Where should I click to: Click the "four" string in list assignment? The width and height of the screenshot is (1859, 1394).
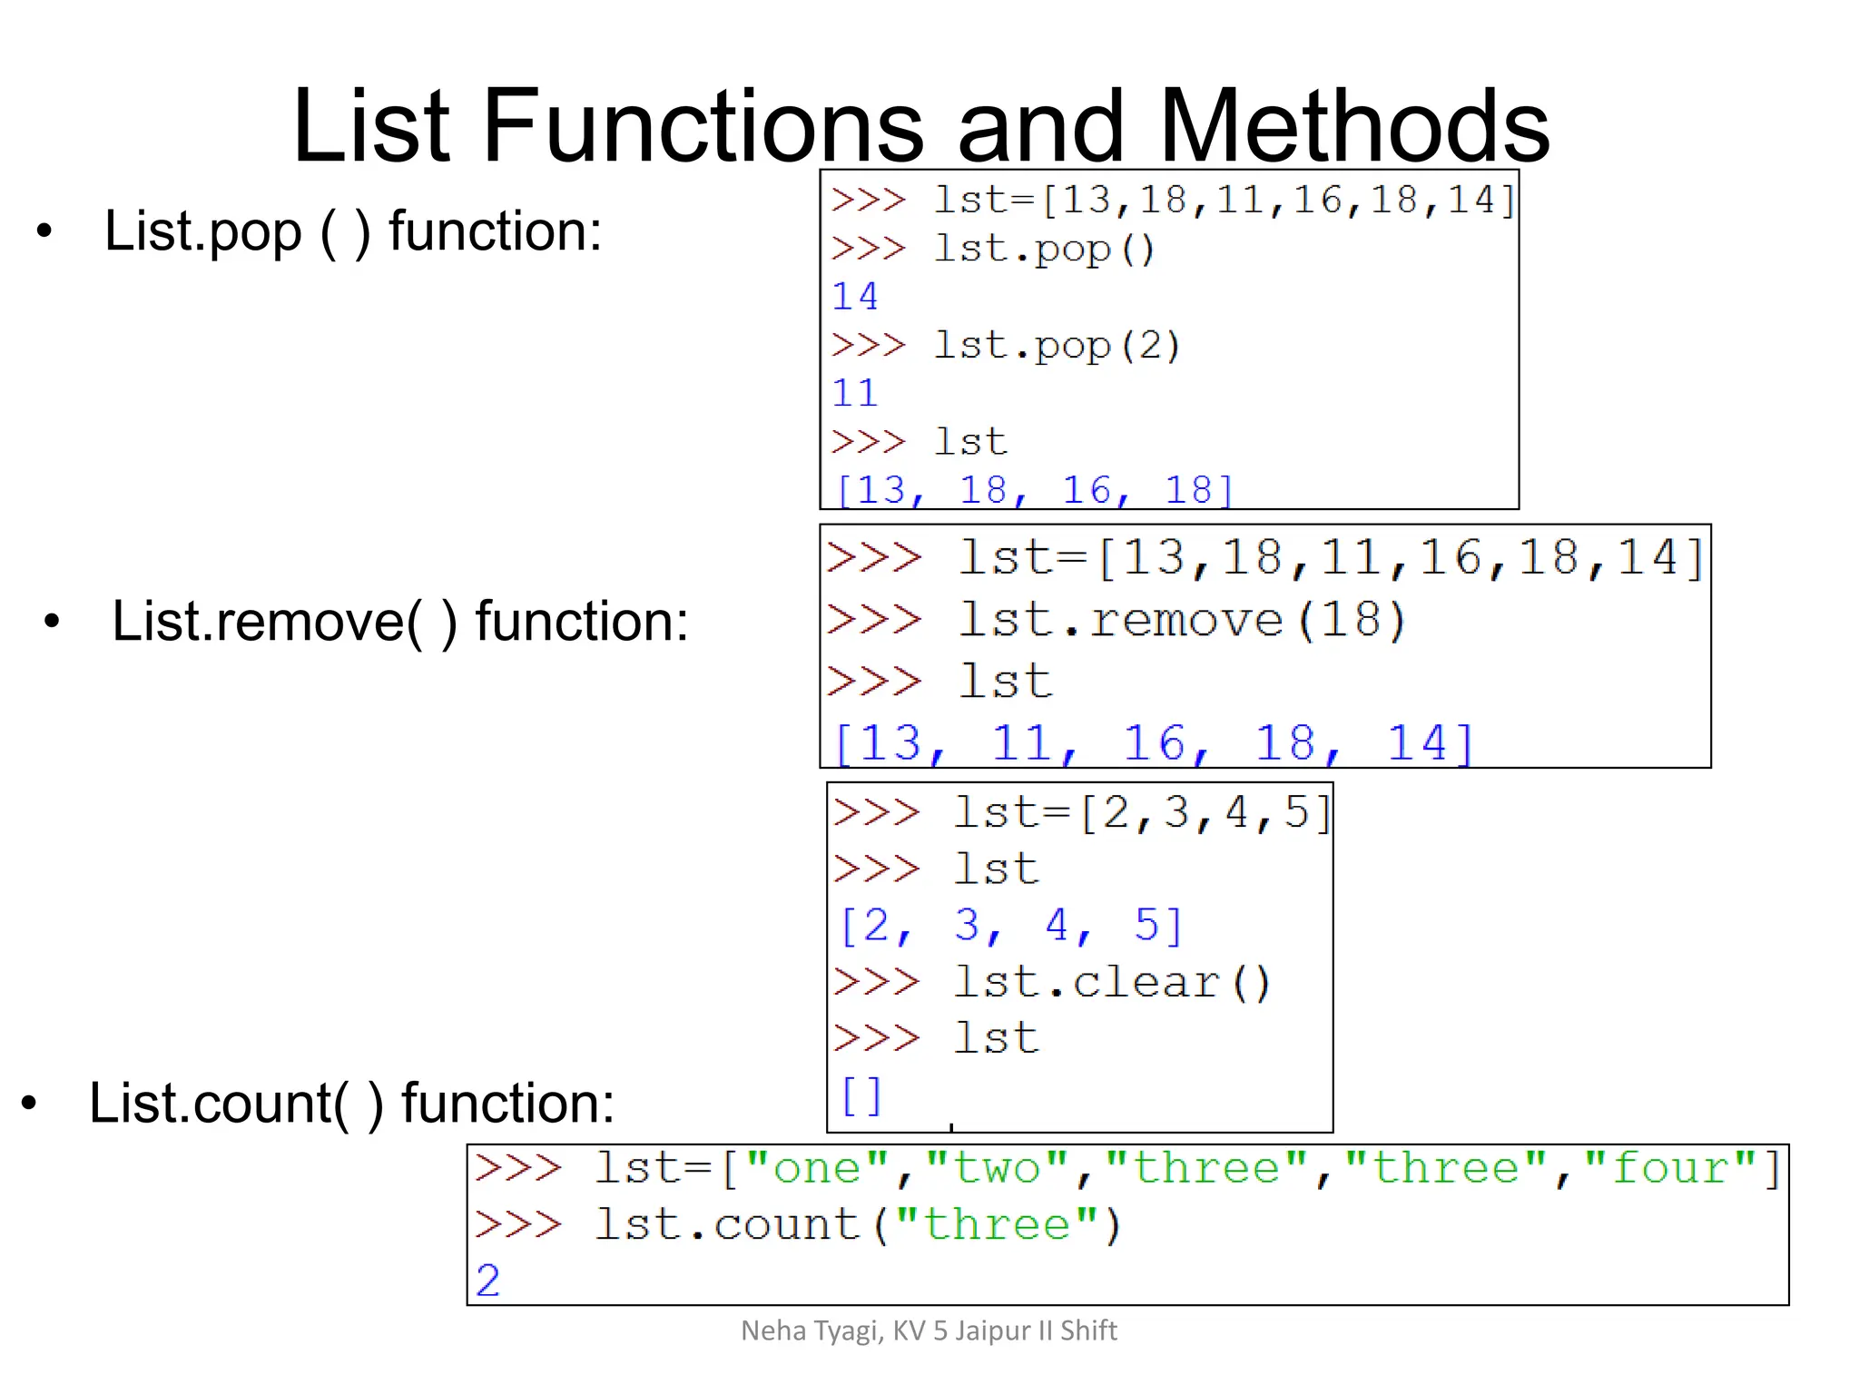[1672, 1168]
